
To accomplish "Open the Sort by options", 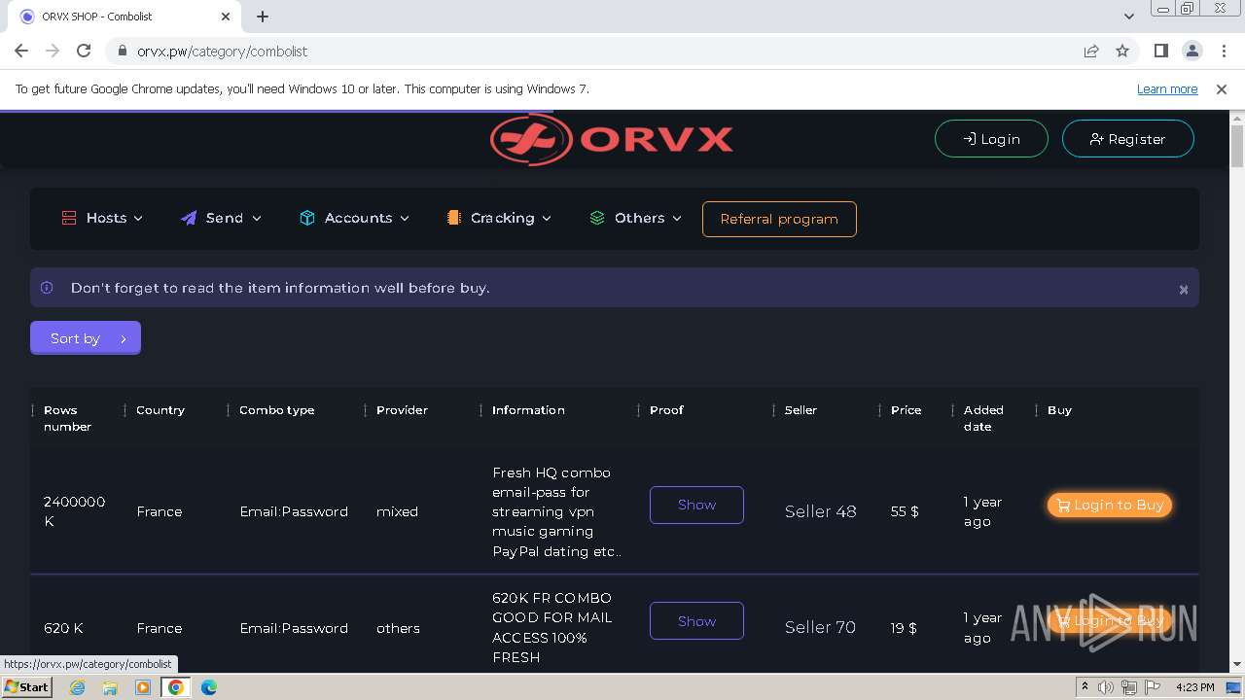I will [86, 338].
